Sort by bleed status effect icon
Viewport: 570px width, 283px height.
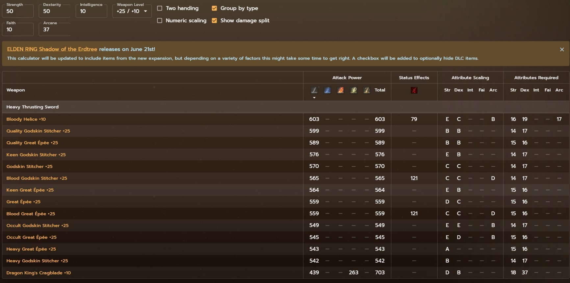click(x=414, y=90)
